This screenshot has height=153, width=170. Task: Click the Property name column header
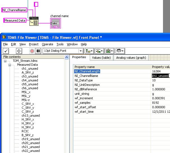112,67
